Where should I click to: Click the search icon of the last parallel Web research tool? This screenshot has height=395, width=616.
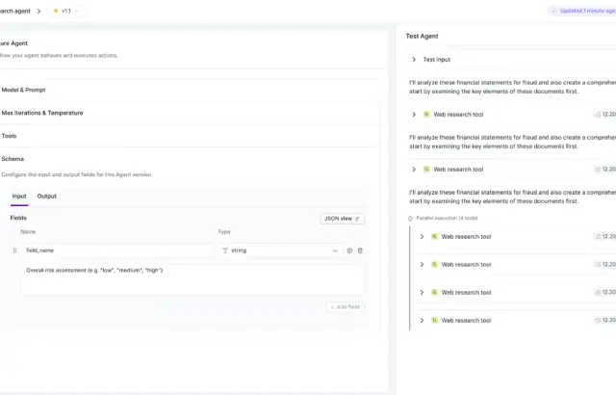(434, 320)
